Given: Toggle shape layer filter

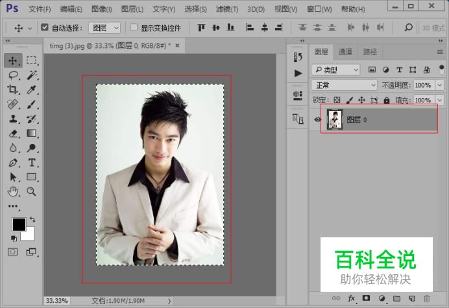Looking at the screenshot, I should [x=413, y=69].
